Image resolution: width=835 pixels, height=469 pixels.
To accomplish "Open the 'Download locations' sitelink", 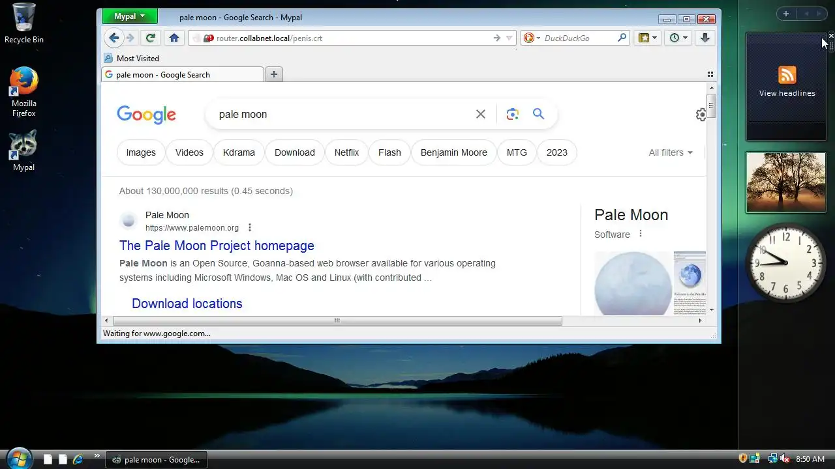I will tap(187, 304).
